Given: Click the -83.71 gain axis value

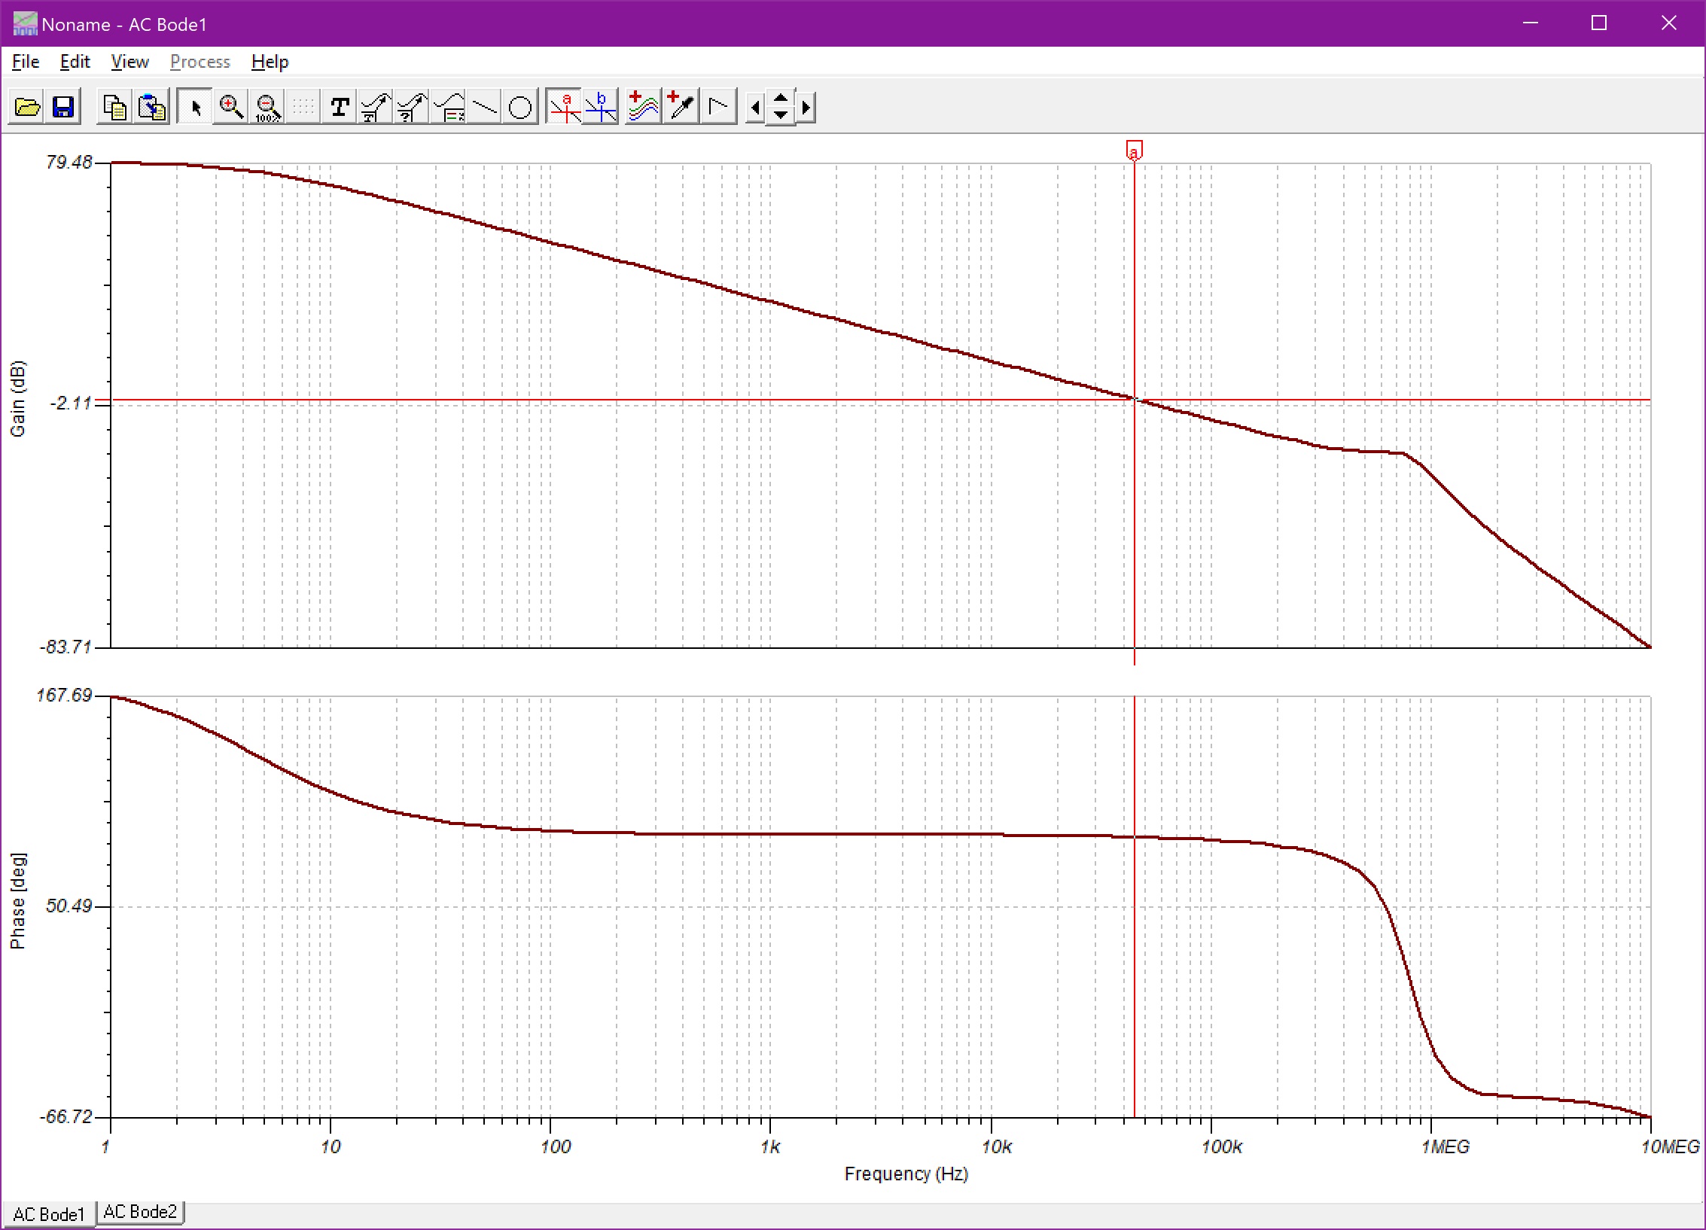Looking at the screenshot, I should coord(65,647).
